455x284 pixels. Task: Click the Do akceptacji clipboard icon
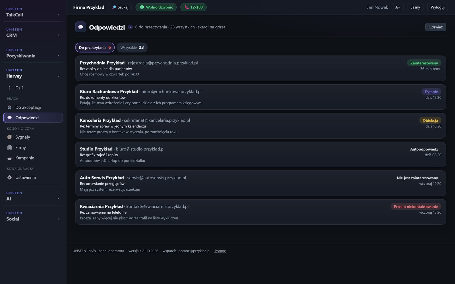[9, 107]
